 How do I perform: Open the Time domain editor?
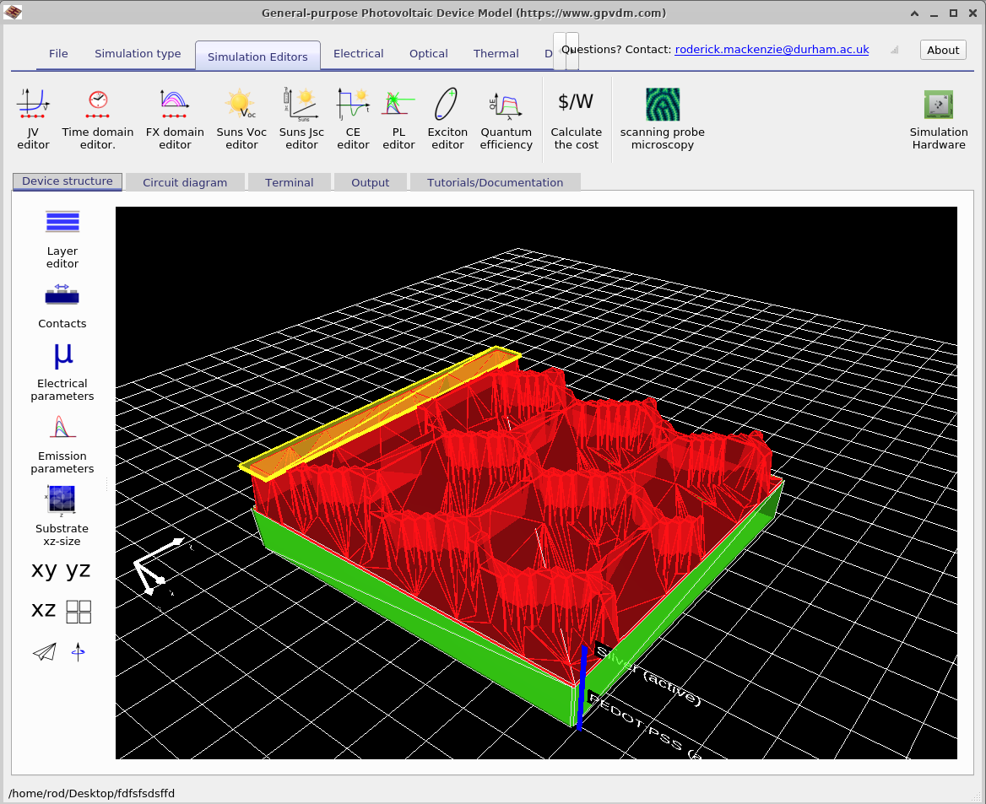tap(98, 118)
